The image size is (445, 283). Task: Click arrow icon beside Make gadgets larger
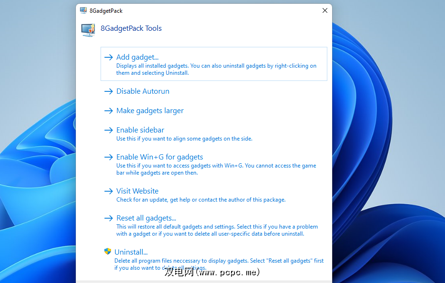point(109,111)
